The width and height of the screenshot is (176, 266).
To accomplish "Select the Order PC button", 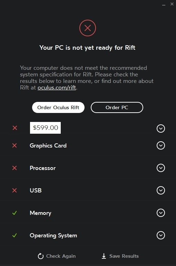I will coord(117,107).
